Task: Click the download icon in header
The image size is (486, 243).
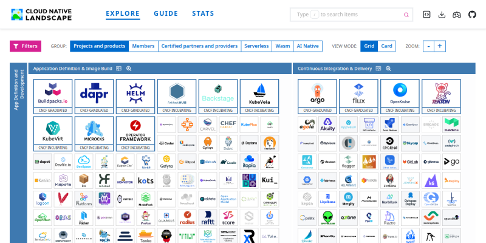Action: [x=442, y=15]
